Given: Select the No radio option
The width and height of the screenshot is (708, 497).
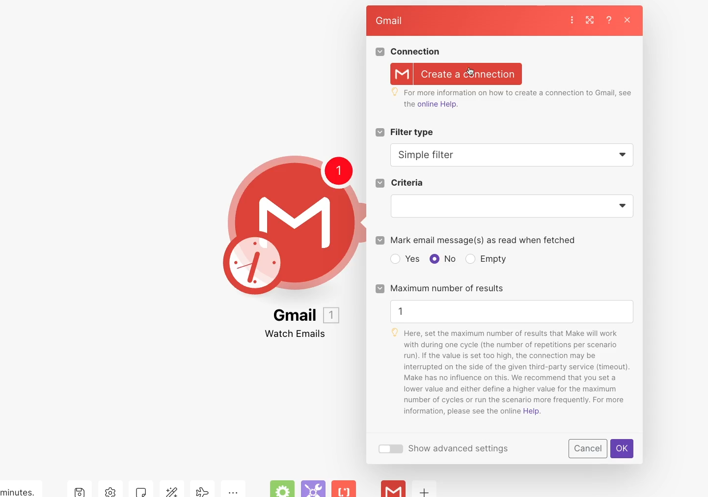Looking at the screenshot, I should [x=435, y=259].
